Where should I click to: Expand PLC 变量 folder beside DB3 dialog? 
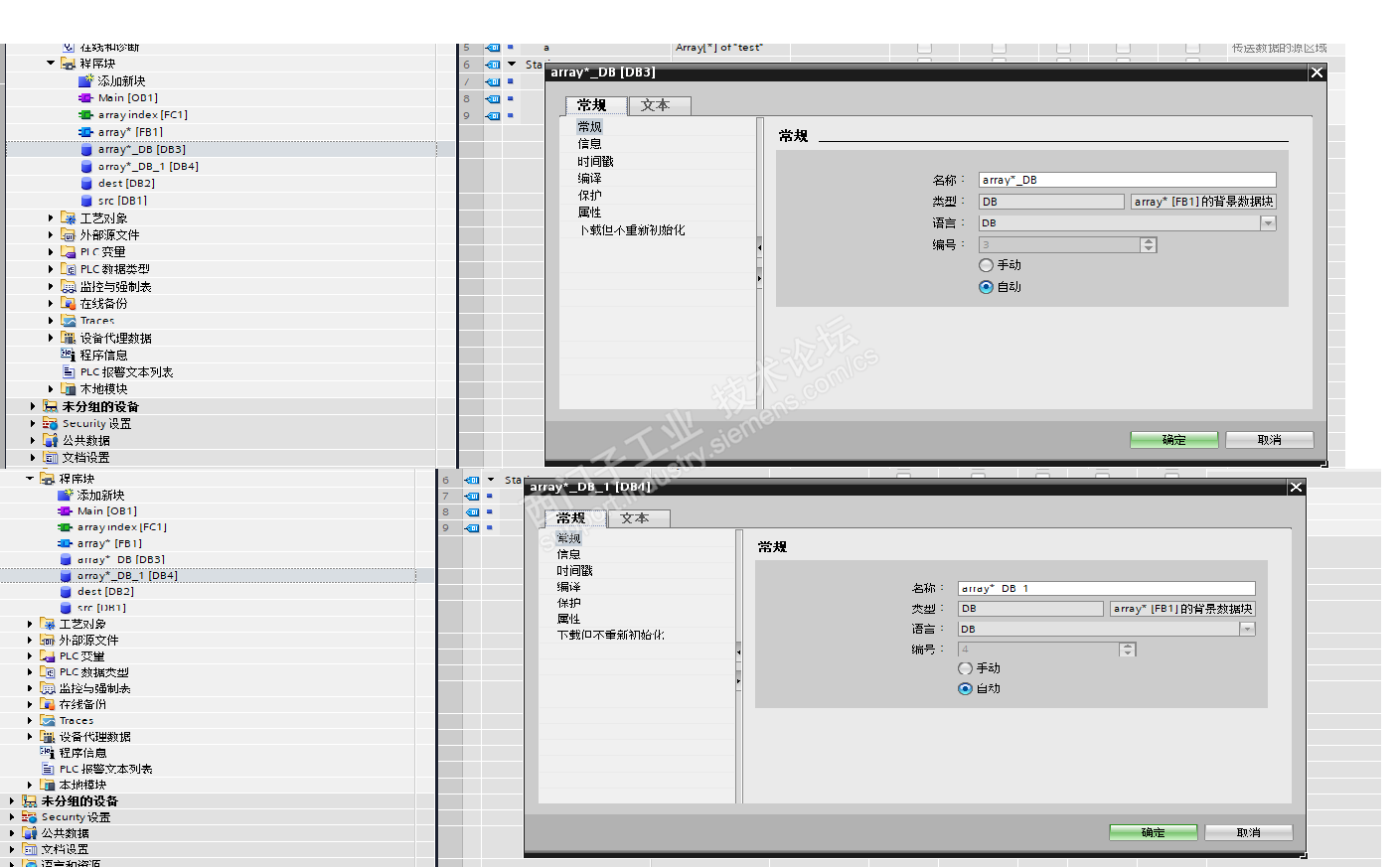click(x=51, y=252)
